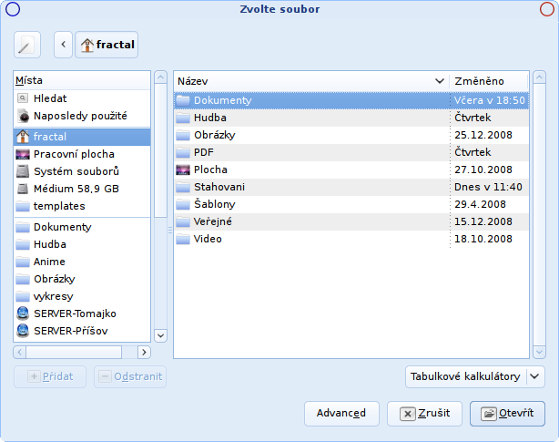Screen dimensions: 559x442
Task: Open Systém souborů in sidebar
Action: 82,171
